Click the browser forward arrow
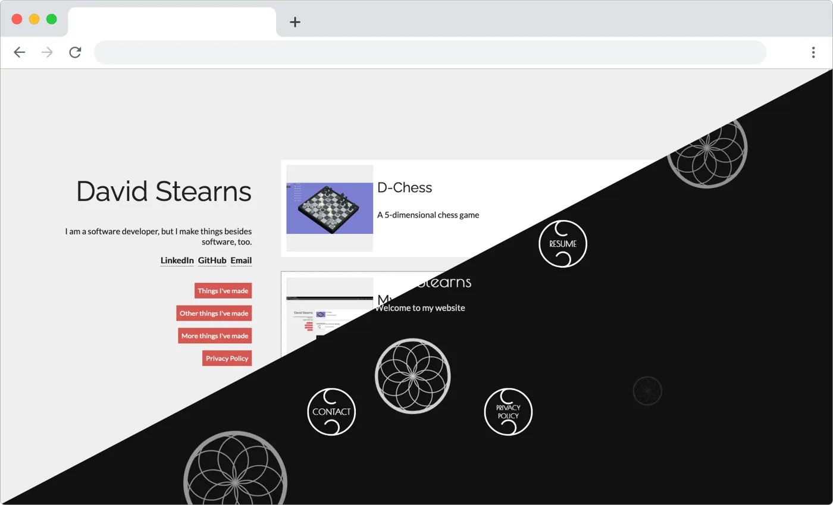 47,52
